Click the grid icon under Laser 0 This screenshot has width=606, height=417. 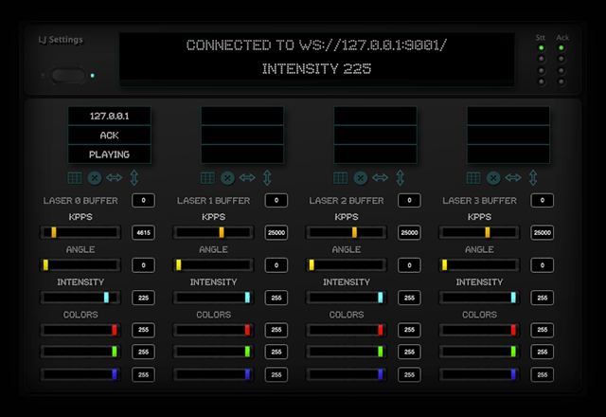tap(75, 177)
